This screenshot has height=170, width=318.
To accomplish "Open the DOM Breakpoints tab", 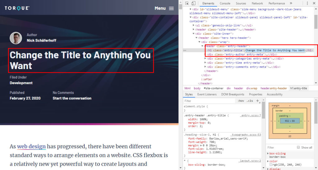I will [x=233, y=94].
